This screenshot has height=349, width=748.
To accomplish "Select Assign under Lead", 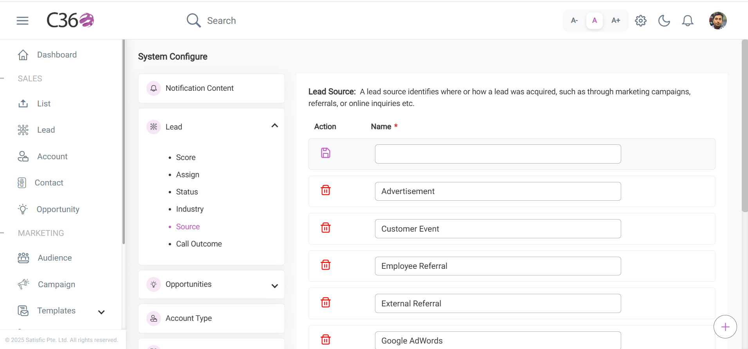I will (x=187, y=174).
